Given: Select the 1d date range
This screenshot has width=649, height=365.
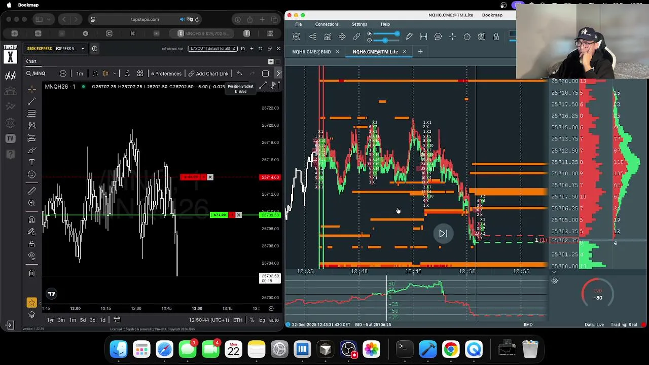Looking at the screenshot, I should point(102,320).
